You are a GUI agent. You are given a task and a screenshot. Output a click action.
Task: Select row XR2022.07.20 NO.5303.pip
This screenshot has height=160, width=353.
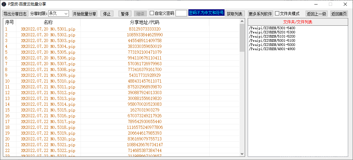tap(121, 41)
